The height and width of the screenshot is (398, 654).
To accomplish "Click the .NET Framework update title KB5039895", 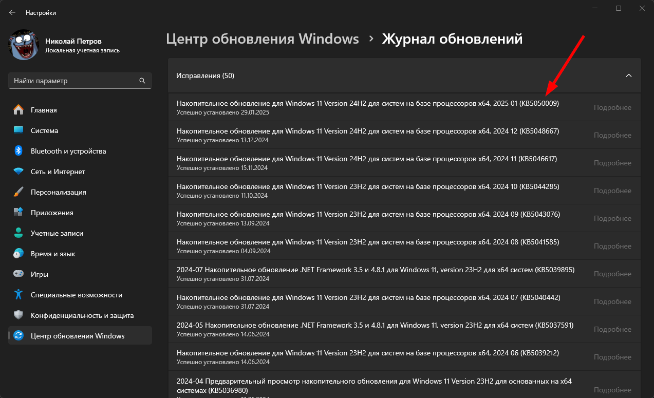I will 376,270.
